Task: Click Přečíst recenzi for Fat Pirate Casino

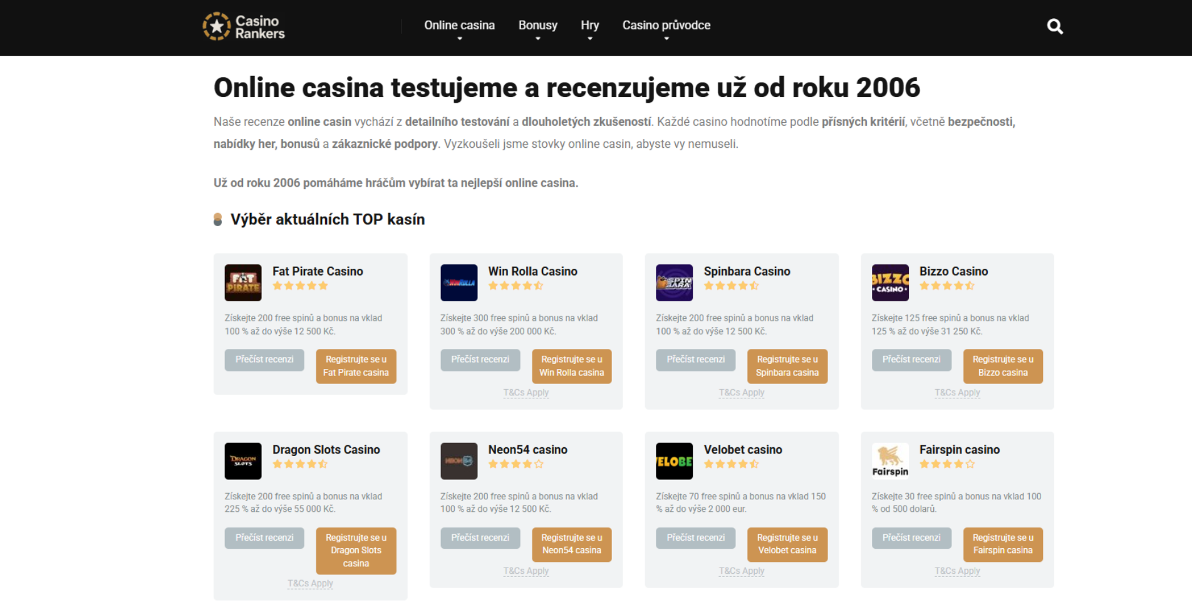Action: click(264, 360)
